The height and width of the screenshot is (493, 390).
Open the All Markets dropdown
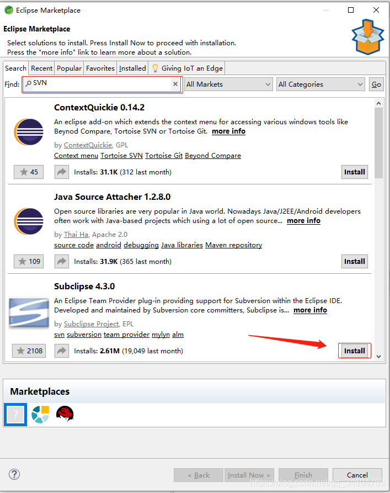(x=228, y=84)
